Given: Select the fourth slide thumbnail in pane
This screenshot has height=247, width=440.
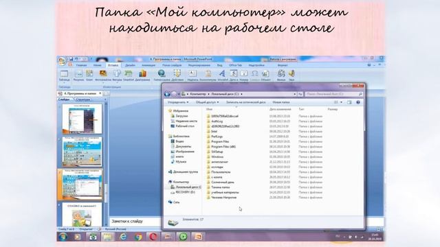Looking at the screenshot, I should click(82, 215).
